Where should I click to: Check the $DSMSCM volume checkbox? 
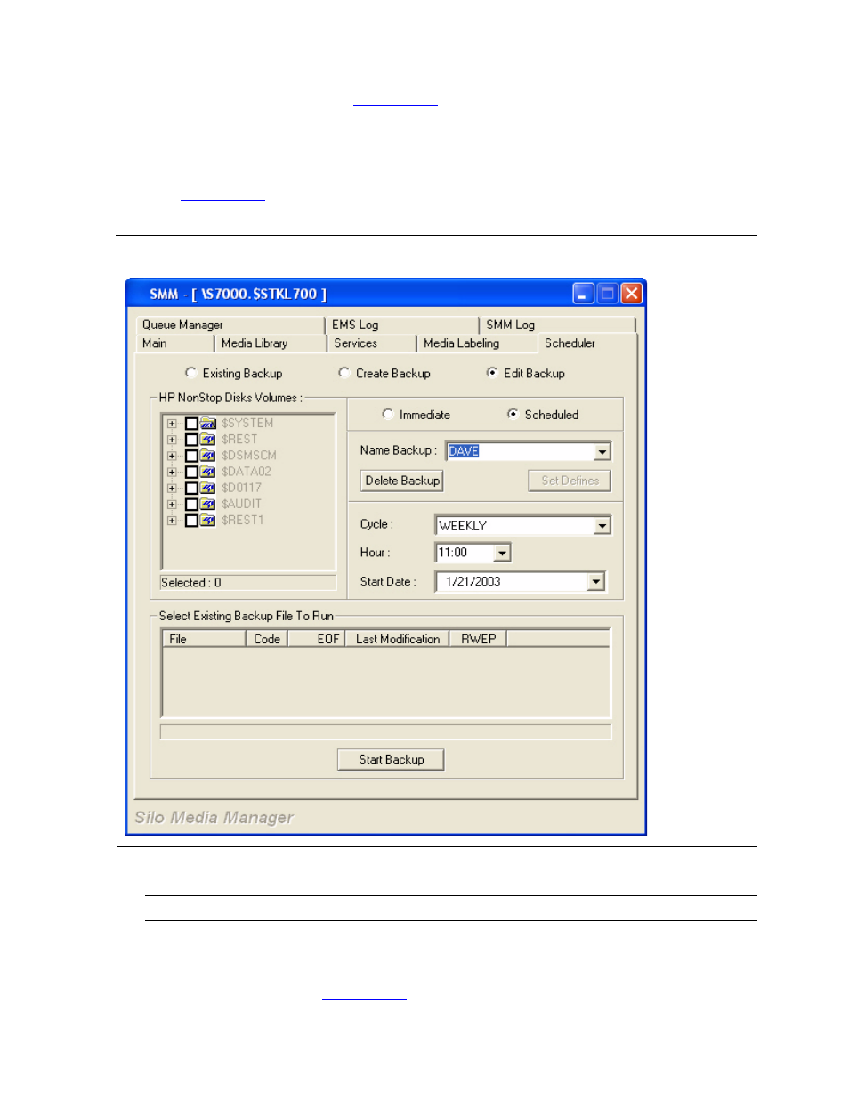click(191, 456)
